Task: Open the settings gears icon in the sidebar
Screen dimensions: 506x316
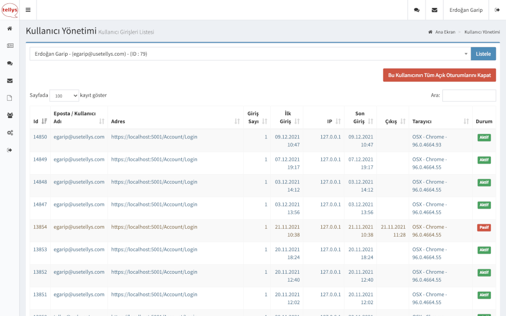Action: pos(10,133)
